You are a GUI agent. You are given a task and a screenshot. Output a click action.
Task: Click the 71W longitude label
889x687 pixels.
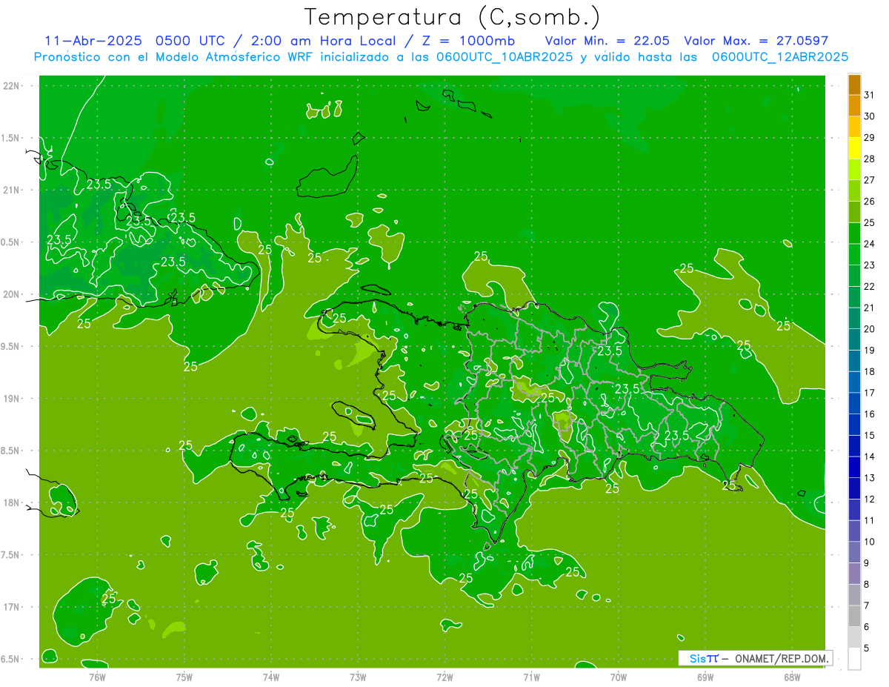click(531, 677)
